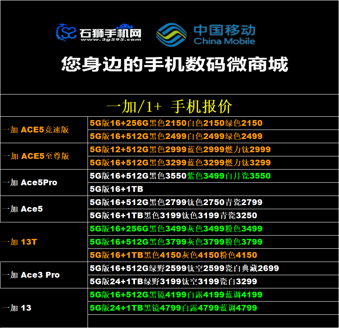The image size is (339, 328).
Task: Click the 一加/1+ 手机报价 title
Action: coord(169,106)
